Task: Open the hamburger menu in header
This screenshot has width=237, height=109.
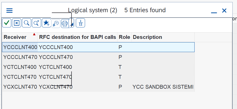Action: coord(9,10)
